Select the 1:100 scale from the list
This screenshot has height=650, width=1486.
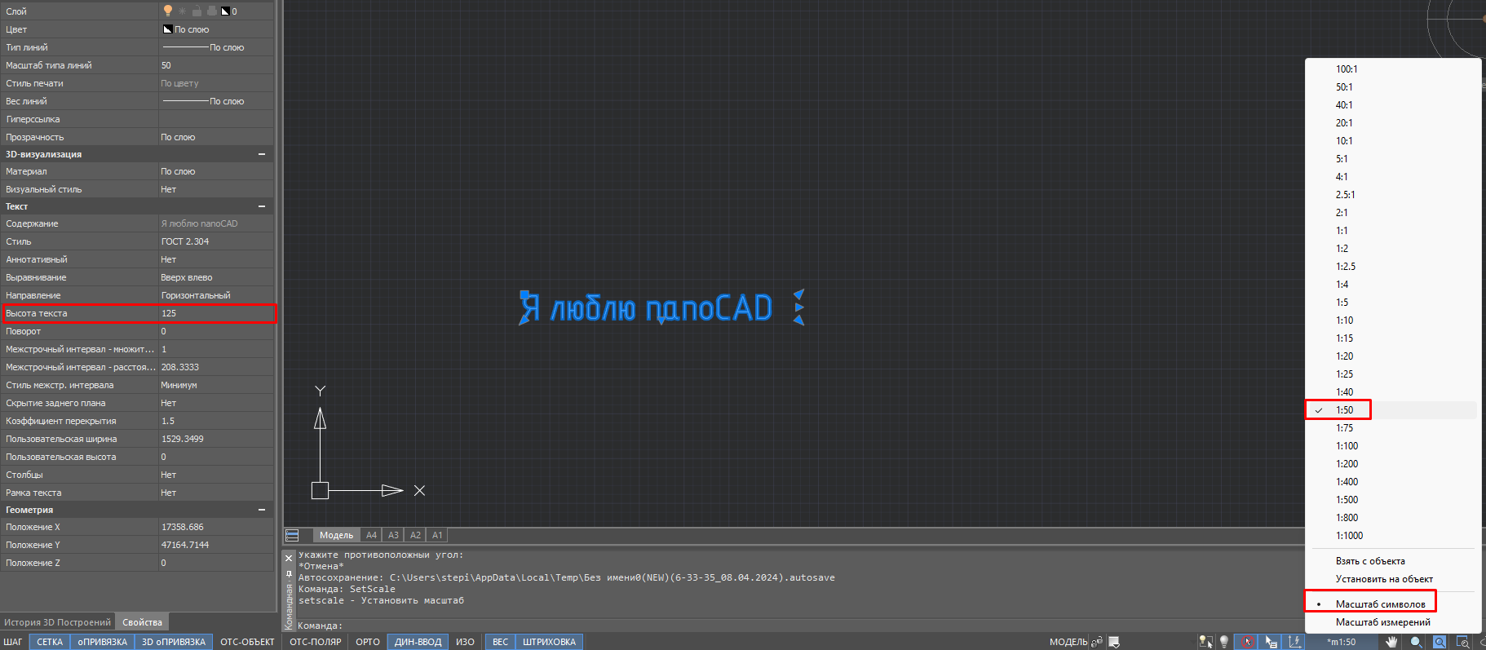point(1393,446)
